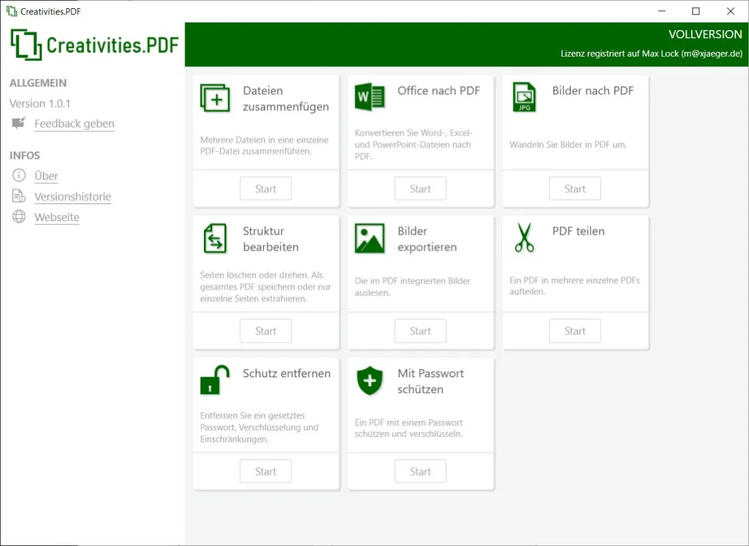Image resolution: width=749 pixels, height=546 pixels.
Task: Click the Dateien zusammenfügen card title
Action: coord(286,98)
